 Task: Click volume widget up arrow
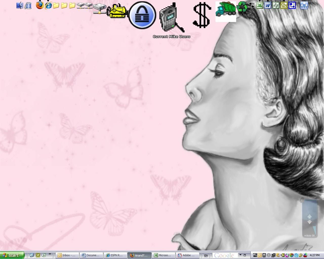point(309,217)
